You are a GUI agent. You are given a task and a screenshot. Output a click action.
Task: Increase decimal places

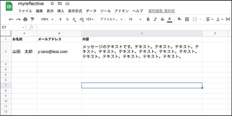click(81, 19)
